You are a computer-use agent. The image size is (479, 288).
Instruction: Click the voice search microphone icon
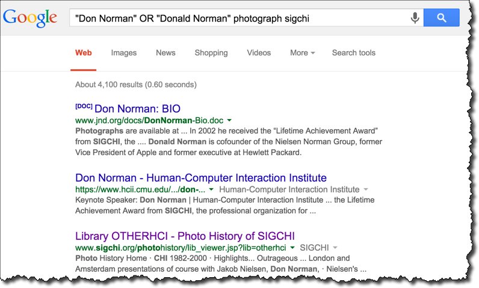(x=415, y=18)
